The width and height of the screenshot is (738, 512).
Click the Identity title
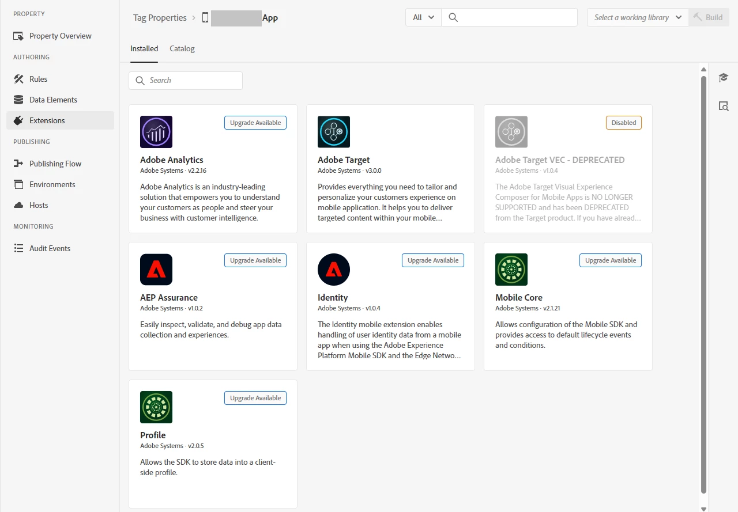tap(333, 297)
